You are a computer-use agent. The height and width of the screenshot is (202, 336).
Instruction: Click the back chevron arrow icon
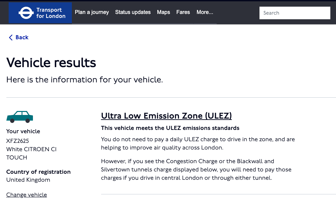11,38
